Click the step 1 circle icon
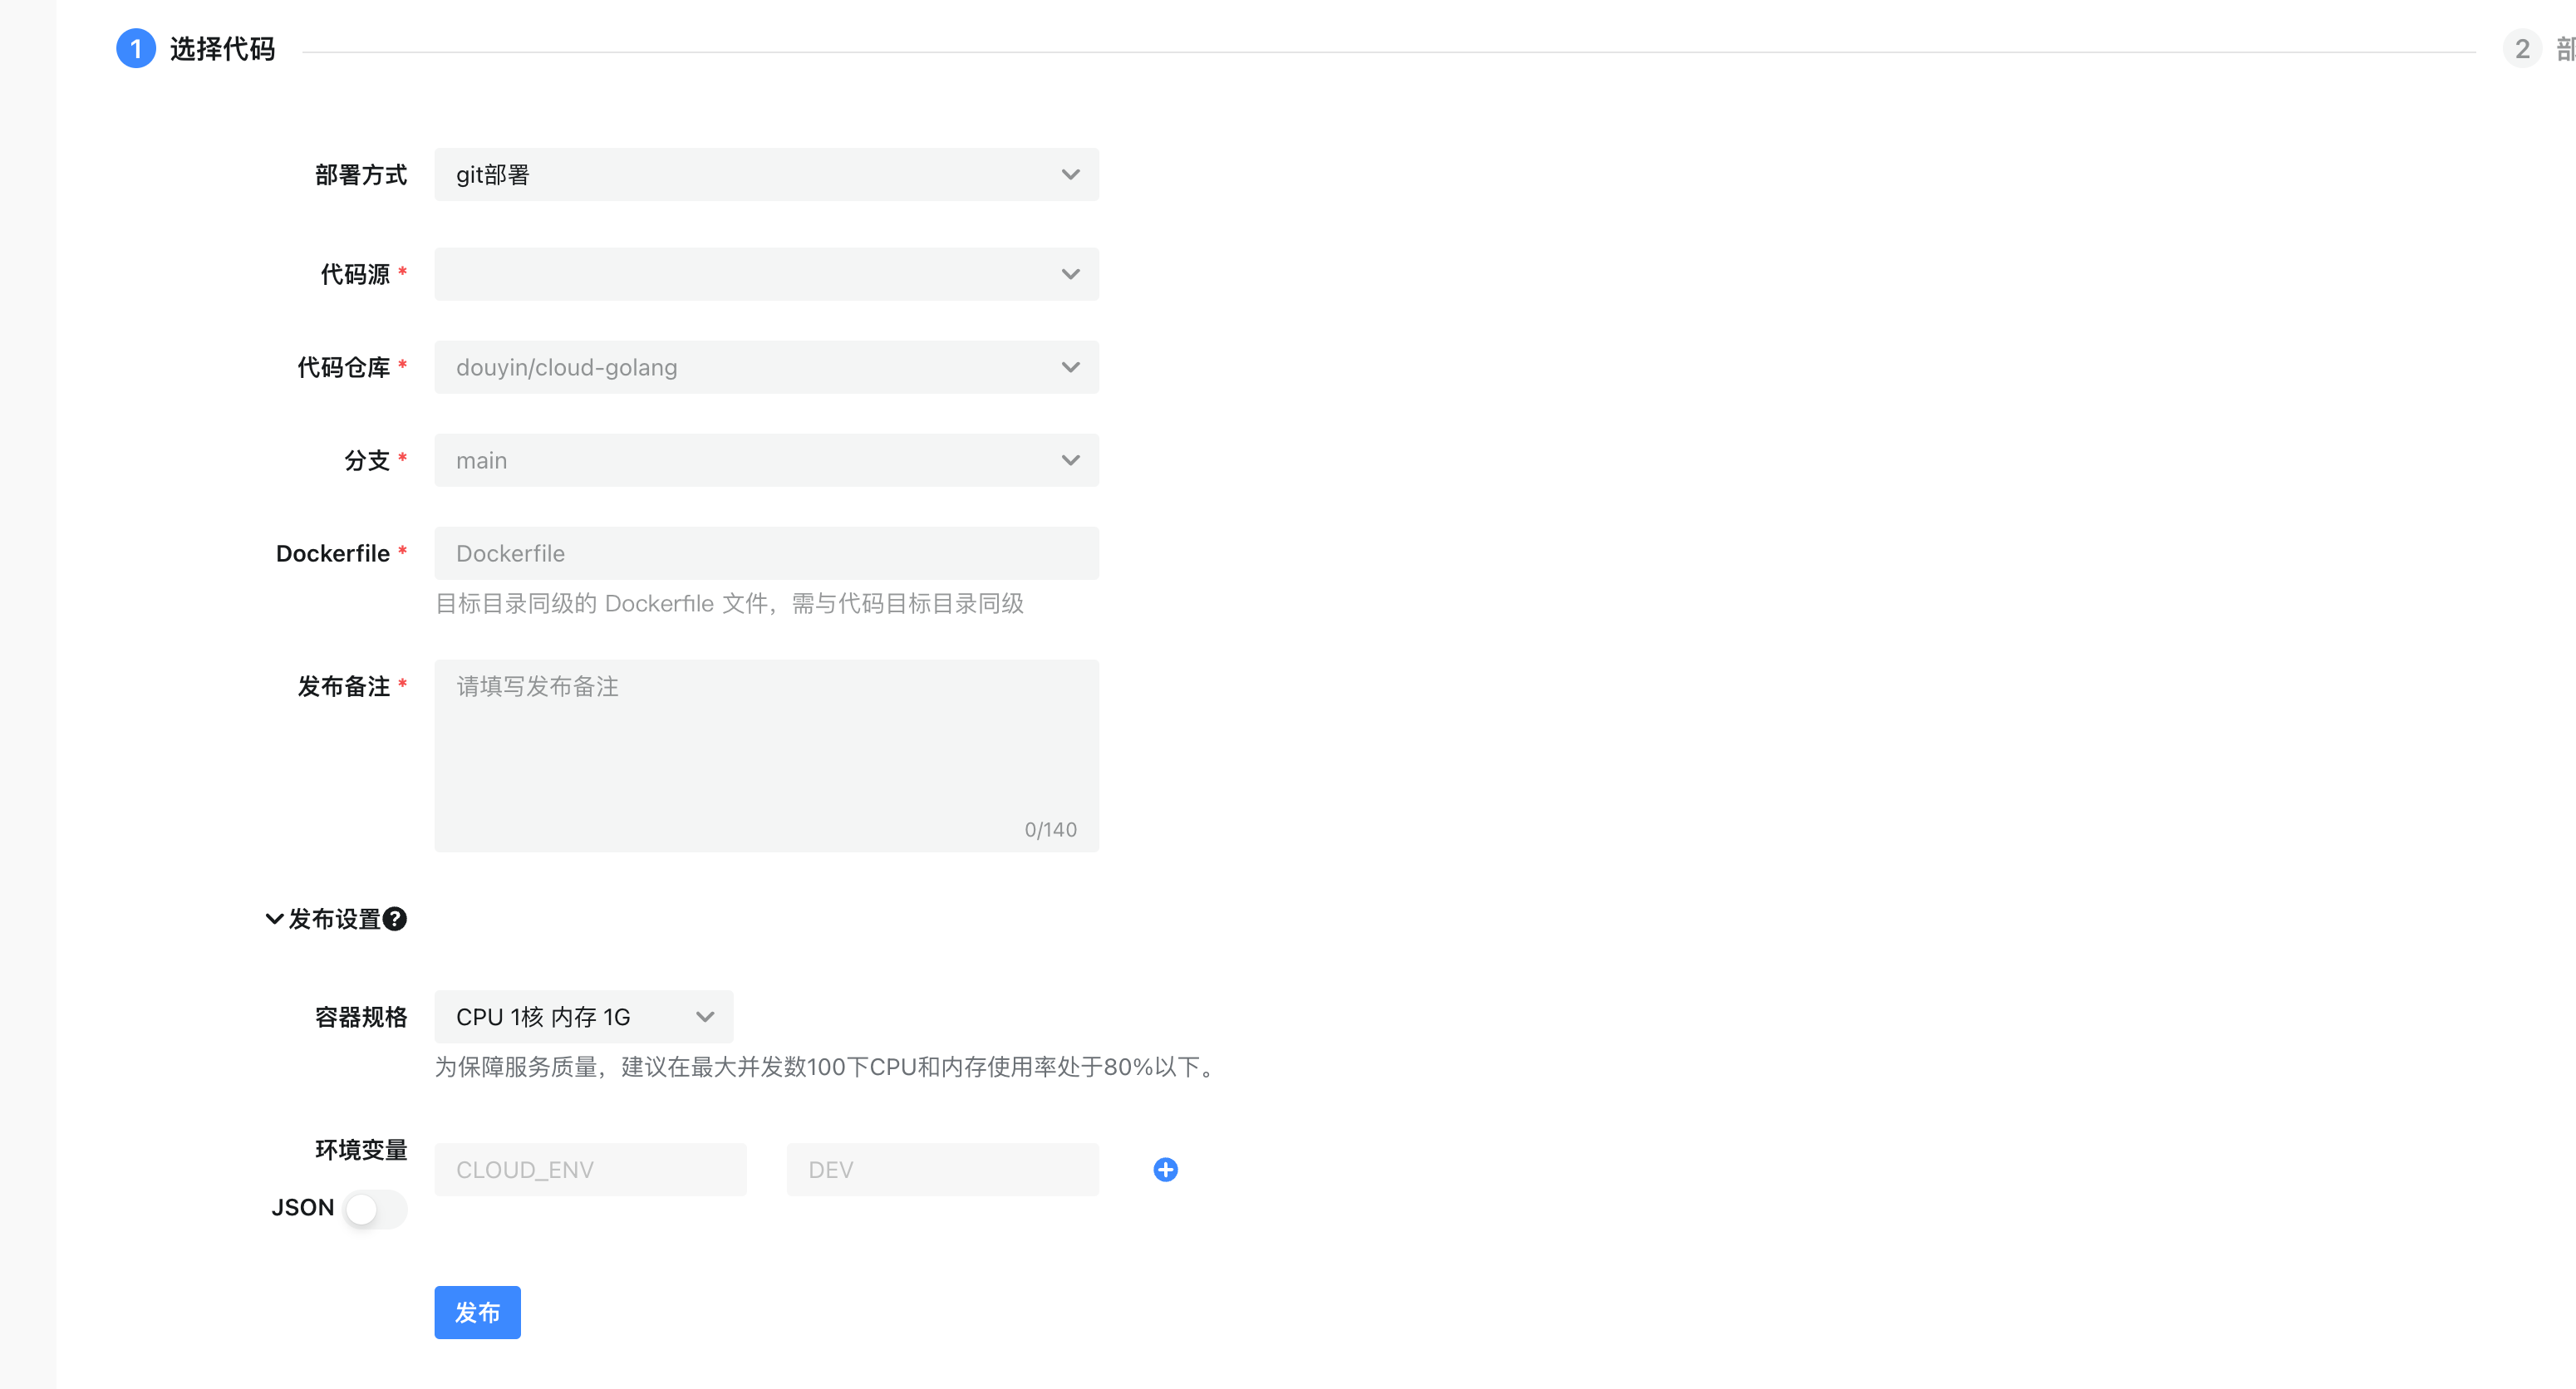This screenshot has height=1389, width=2576. coord(136,49)
